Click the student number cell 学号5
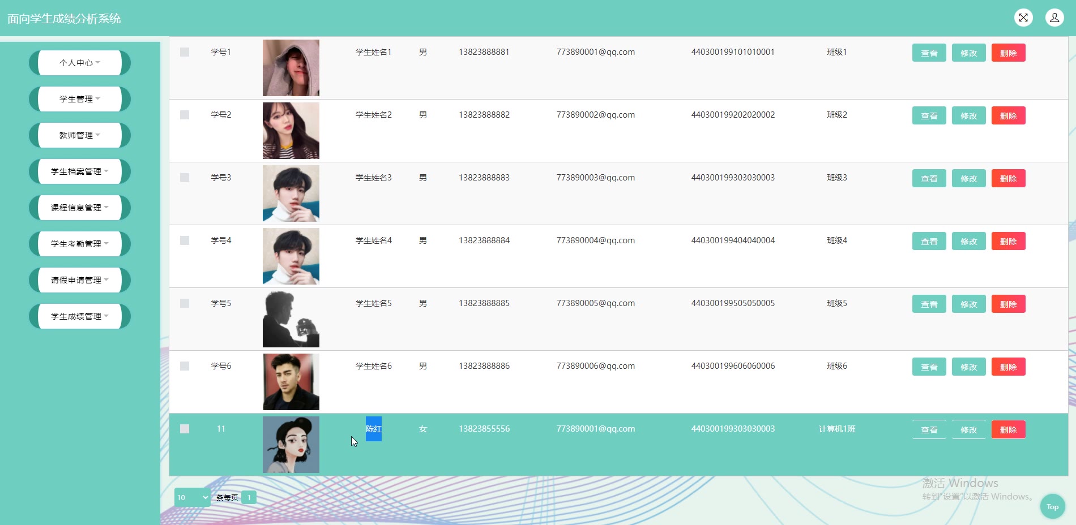 [221, 303]
